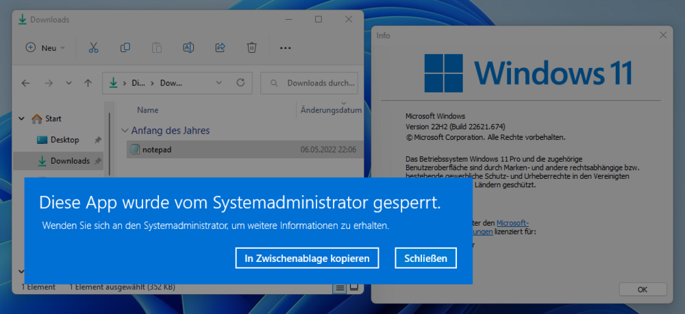Navigate back with the left arrow

pyautogui.click(x=26, y=83)
